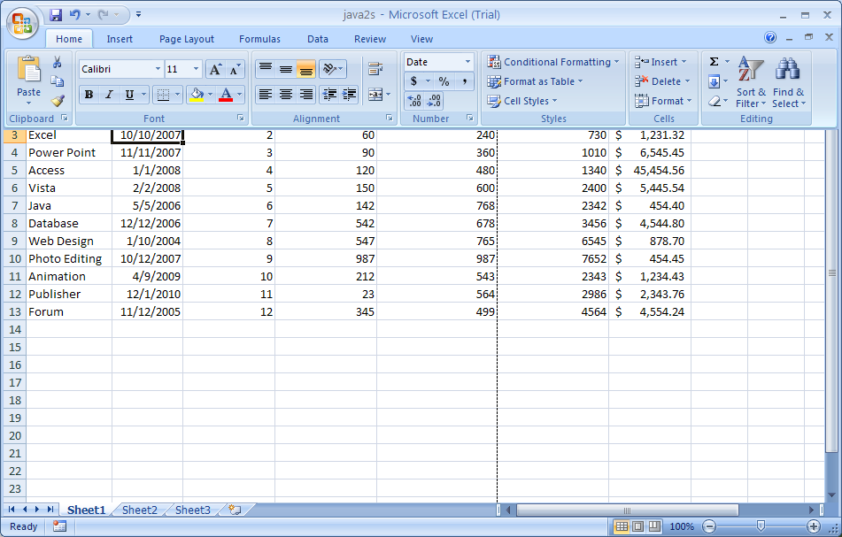The image size is (842, 537).
Task: Click the zoom slider handle
Action: click(x=761, y=526)
